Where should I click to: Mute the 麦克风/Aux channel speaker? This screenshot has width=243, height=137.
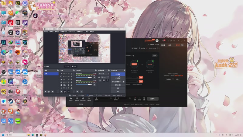coord(91,77)
